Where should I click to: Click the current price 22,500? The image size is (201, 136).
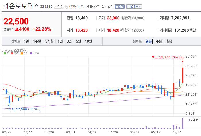pyautogui.click(x=16, y=21)
